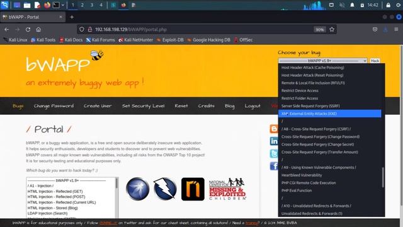Image resolution: width=403 pixels, height=227 pixels.
Task: Open the Credits page
Action: click(206, 106)
